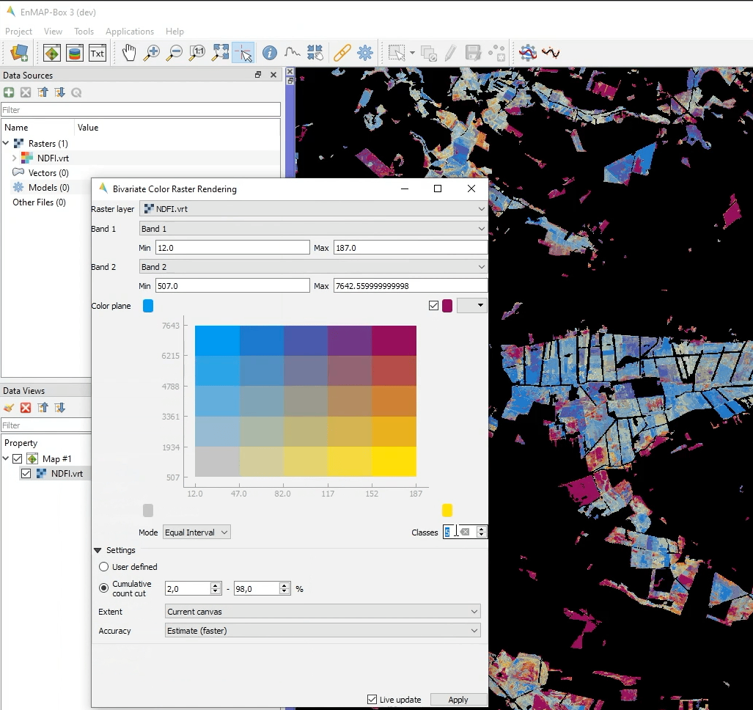Open a new Text view window
This screenshot has width=753, height=710.
click(x=97, y=53)
